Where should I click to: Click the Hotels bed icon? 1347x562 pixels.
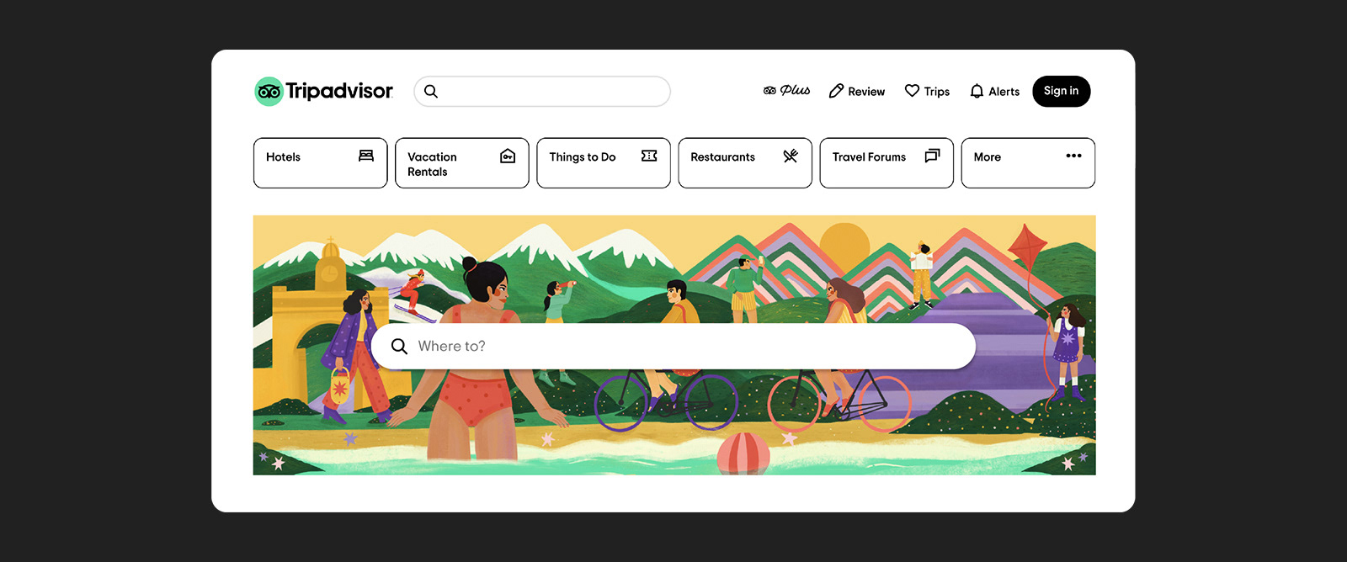pyautogui.click(x=366, y=156)
